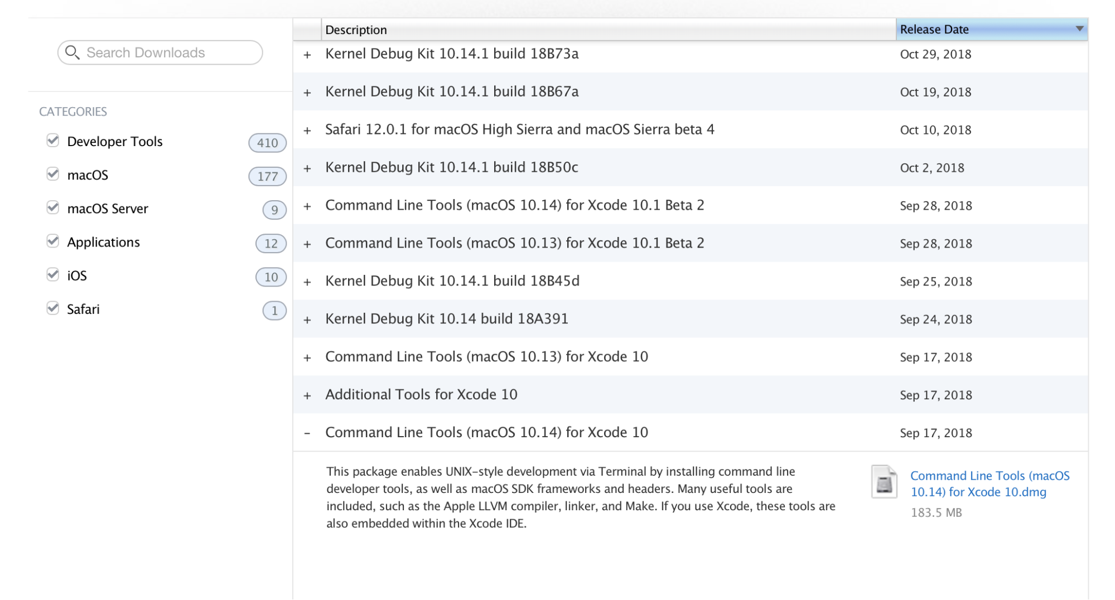Viewport: 1115px width, 600px height.
Task: Toggle the Safari category checkbox
Action: [x=53, y=308]
